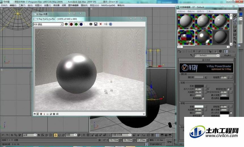Select the refractive glass sample sphere

pos(186,38)
